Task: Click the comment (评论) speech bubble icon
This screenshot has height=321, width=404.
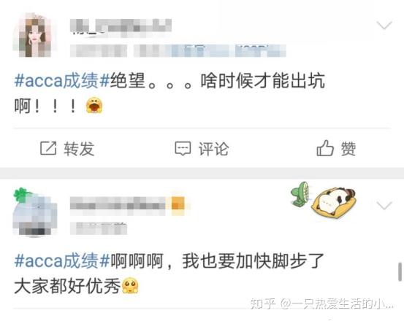Action: (x=183, y=149)
